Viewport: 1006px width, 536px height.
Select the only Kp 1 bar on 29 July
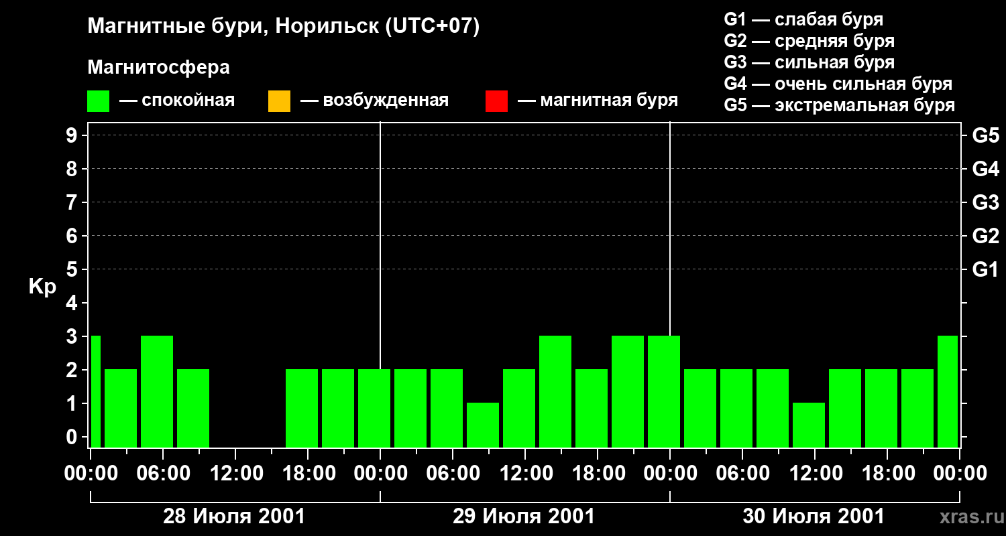pos(483,425)
